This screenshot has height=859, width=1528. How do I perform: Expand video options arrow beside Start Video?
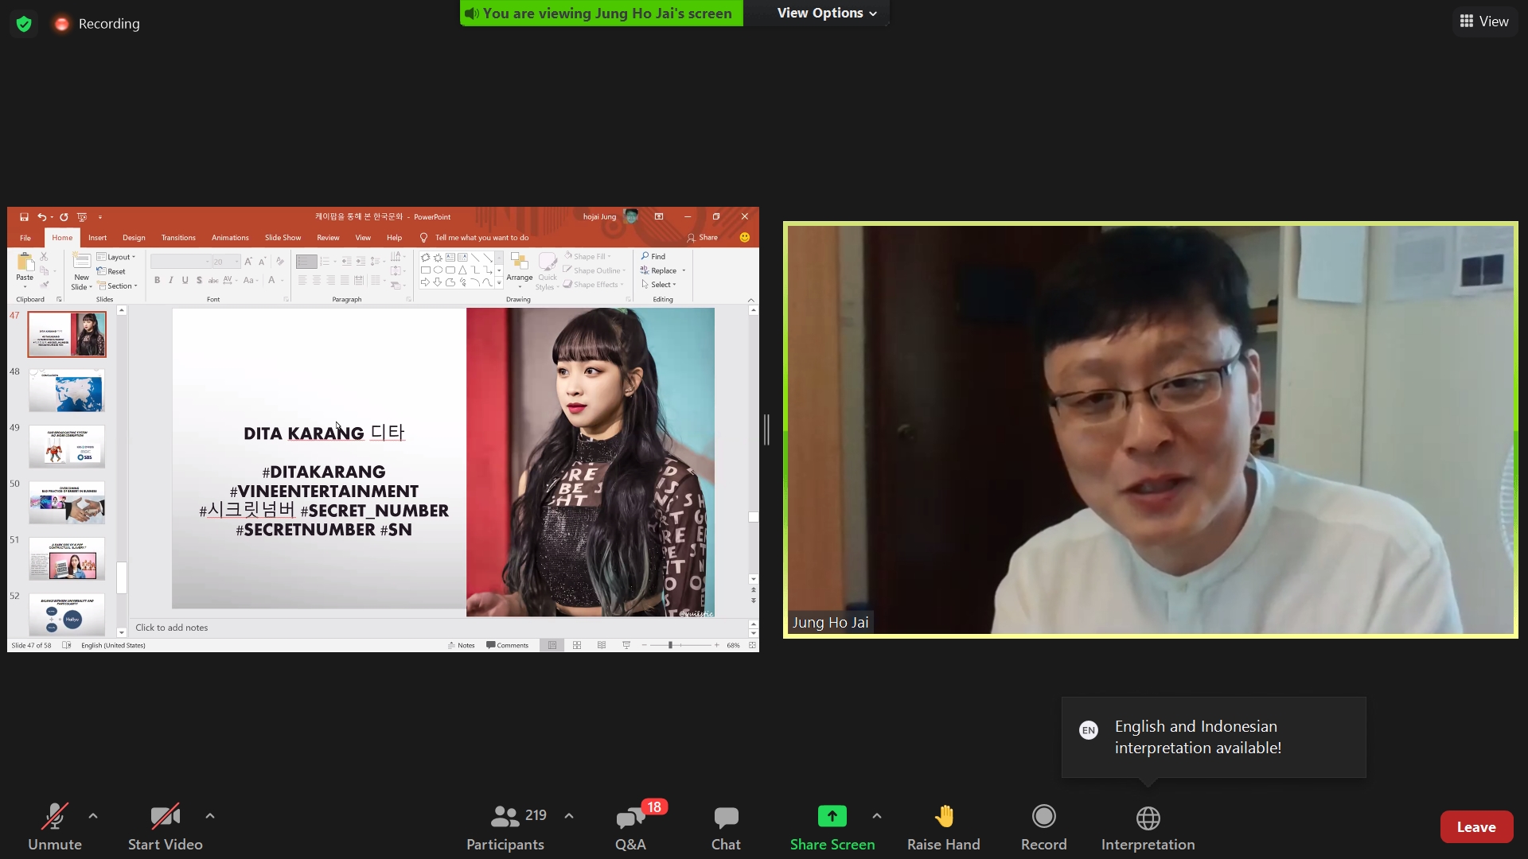(x=210, y=816)
